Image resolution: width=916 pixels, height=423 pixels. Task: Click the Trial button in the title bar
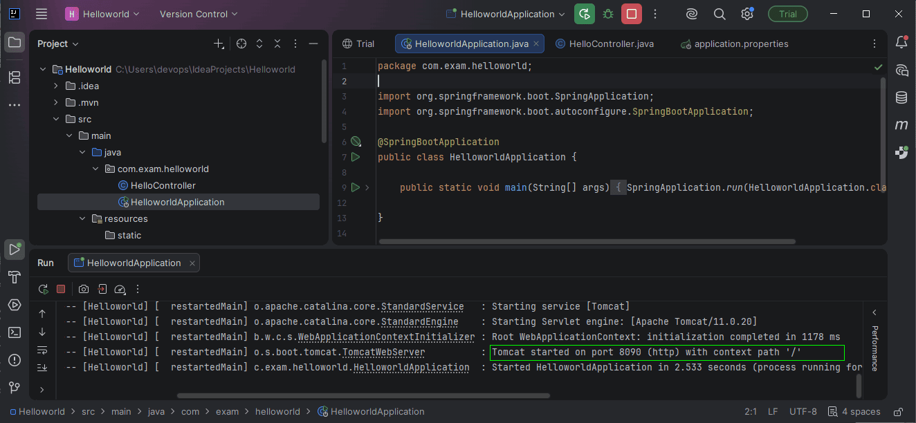click(787, 14)
